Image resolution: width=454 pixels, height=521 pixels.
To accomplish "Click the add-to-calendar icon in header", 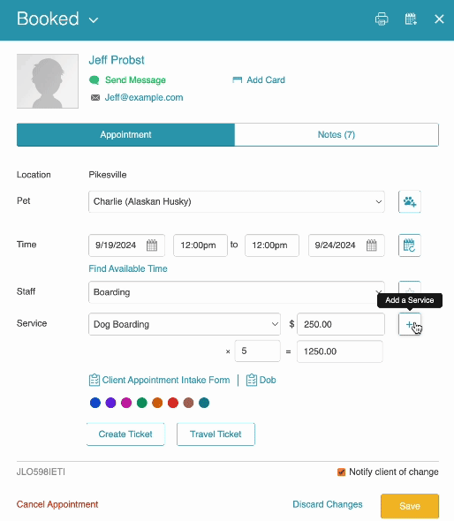I will coord(411,19).
